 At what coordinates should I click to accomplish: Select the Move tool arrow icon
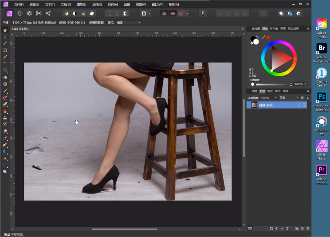tap(5, 36)
